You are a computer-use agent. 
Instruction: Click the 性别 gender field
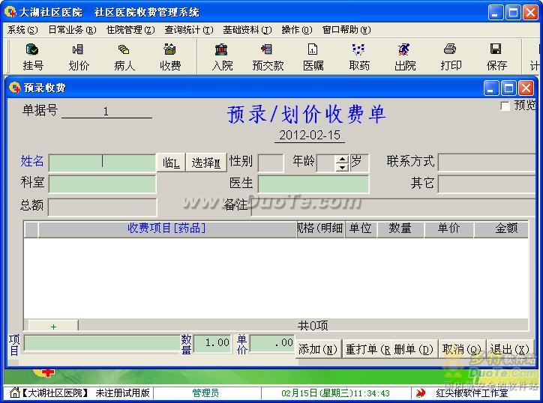[271, 163]
